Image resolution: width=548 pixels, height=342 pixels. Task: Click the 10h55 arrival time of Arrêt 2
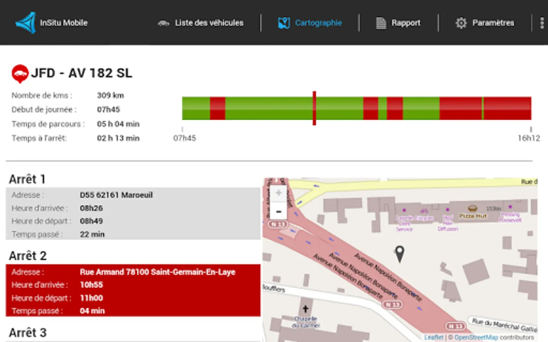click(91, 285)
